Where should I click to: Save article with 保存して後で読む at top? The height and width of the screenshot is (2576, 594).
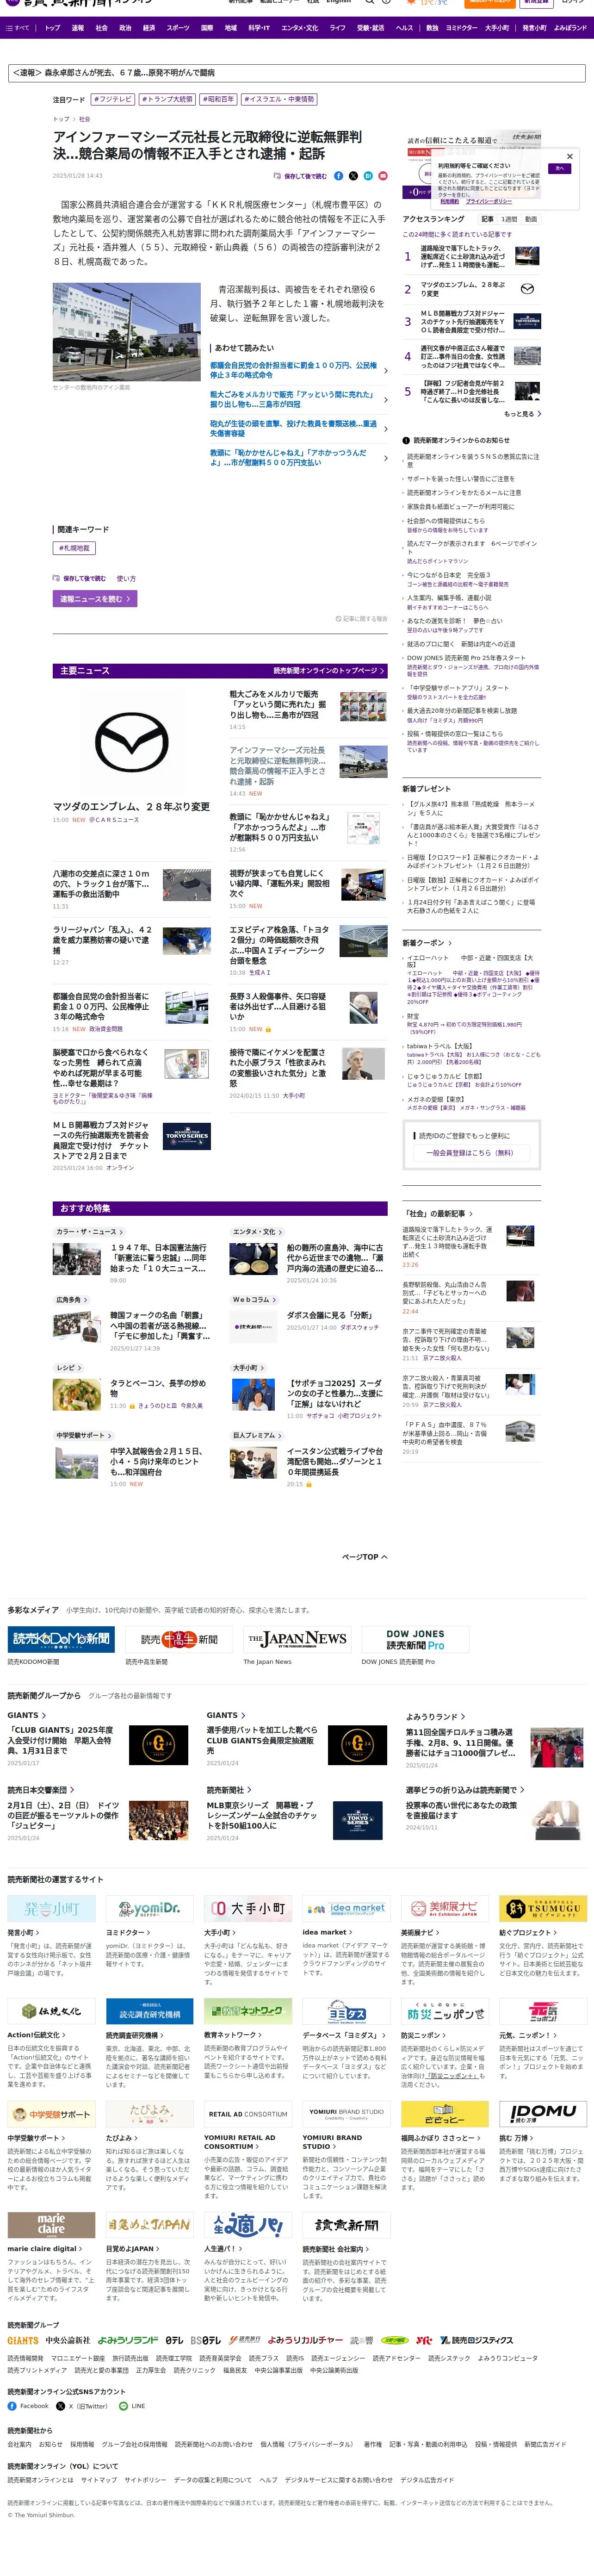pos(300,175)
